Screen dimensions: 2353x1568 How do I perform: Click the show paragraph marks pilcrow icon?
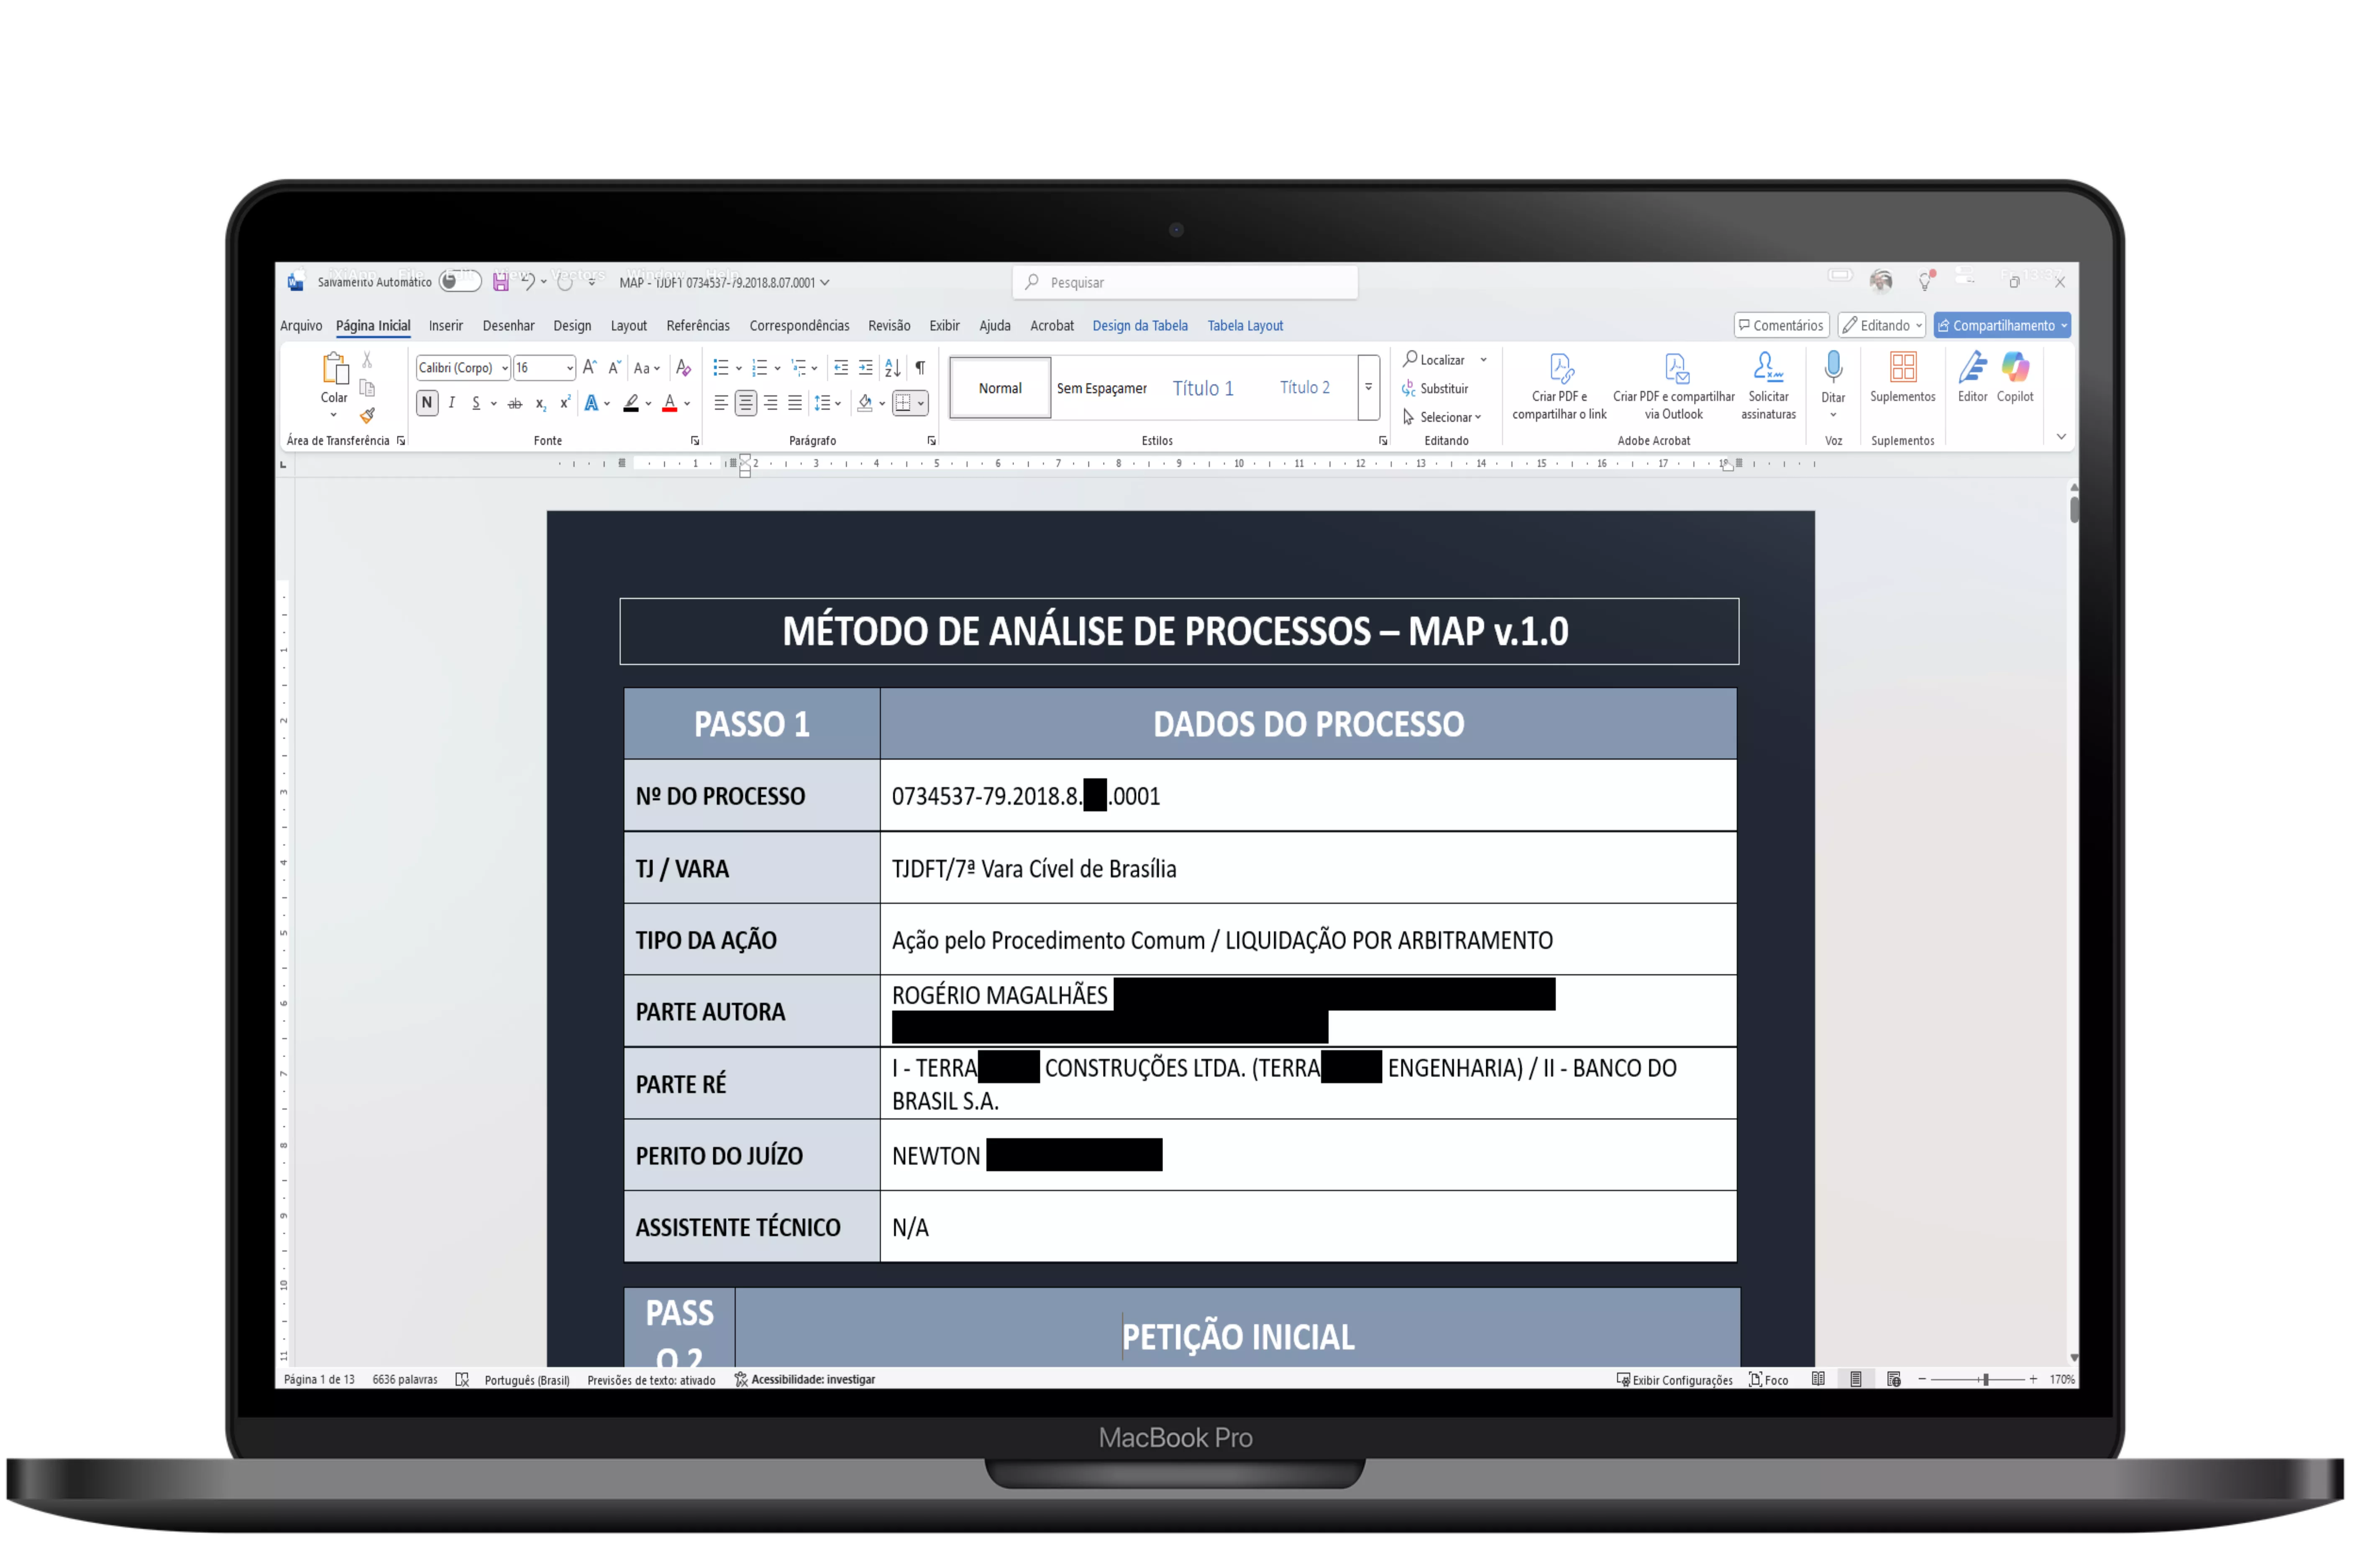pyautogui.click(x=919, y=368)
